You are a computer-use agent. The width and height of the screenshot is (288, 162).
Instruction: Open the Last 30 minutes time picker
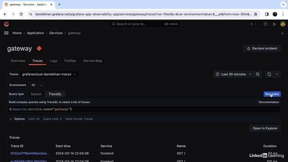(233, 74)
